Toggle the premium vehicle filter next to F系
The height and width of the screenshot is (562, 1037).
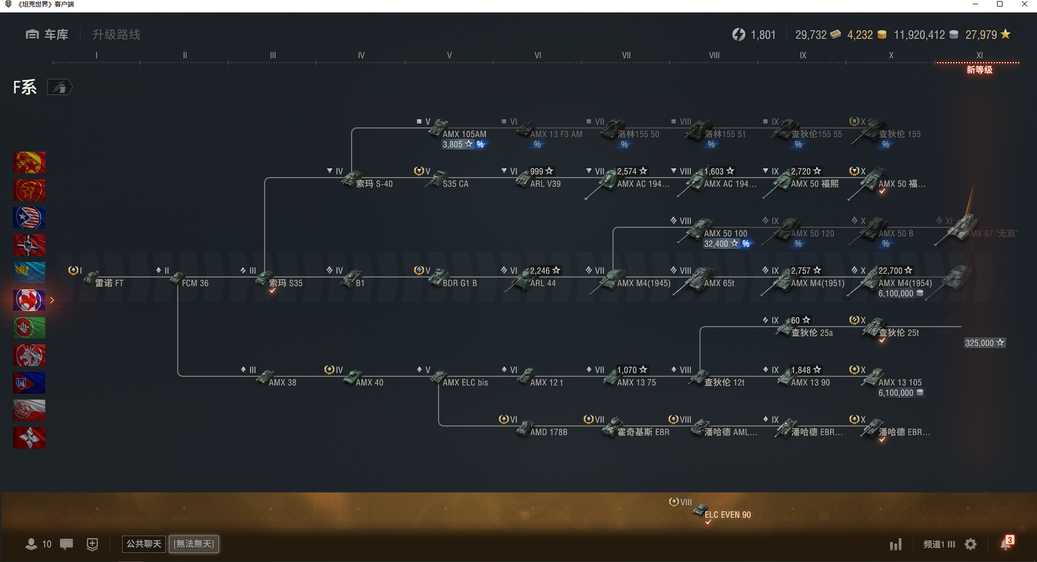pyautogui.click(x=59, y=87)
